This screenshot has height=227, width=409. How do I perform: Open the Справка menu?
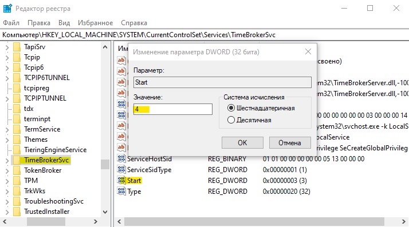[134, 23]
